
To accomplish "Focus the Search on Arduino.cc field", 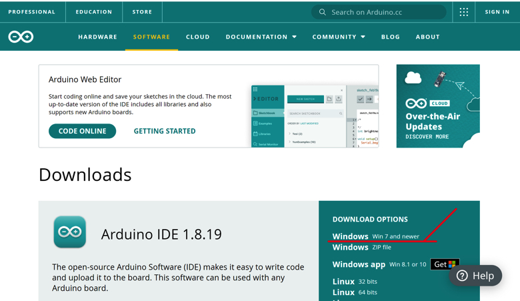I will [x=379, y=12].
